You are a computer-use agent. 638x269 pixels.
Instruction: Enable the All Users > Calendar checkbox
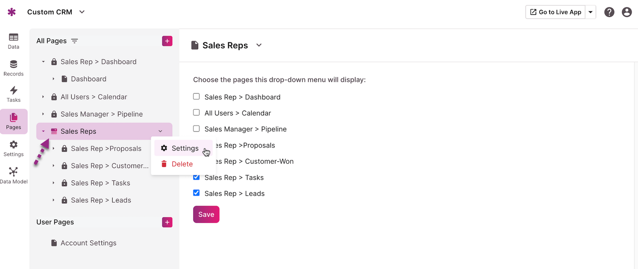click(197, 113)
